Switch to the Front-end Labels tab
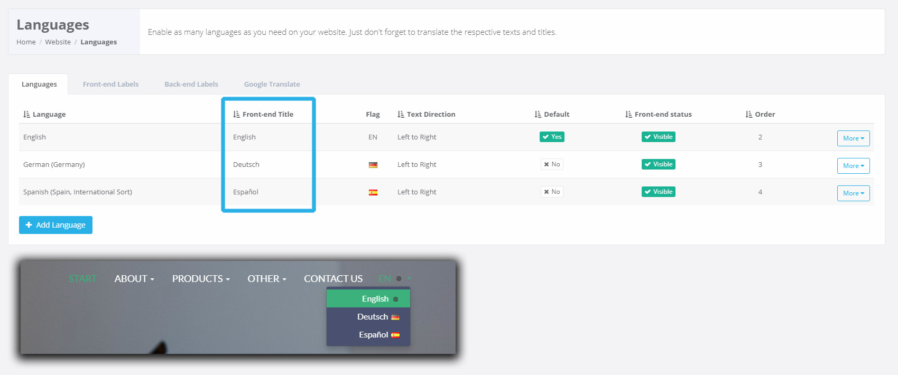This screenshot has height=375, width=898. click(x=110, y=85)
